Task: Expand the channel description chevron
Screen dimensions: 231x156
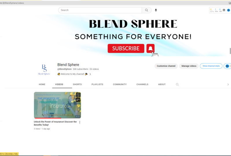Action: [x=90, y=74]
